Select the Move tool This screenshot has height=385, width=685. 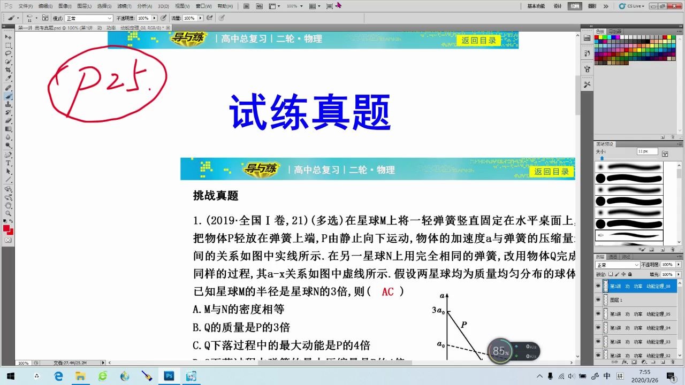(8, 37)
